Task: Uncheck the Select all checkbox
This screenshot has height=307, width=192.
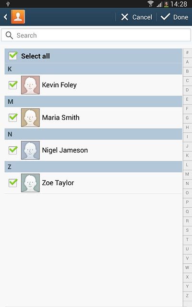Action: click(13, 56)
